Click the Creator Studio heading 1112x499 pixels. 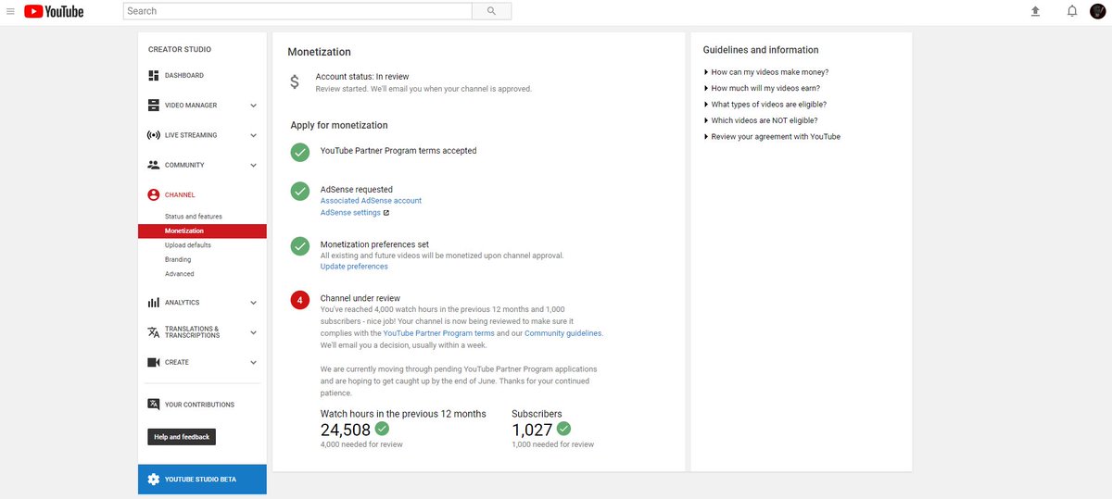click(x=180, y=49)
